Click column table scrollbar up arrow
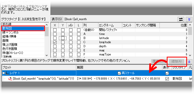The width and height of the screenshot is (194, 94). pyautogui.click(x=190, y=25)
